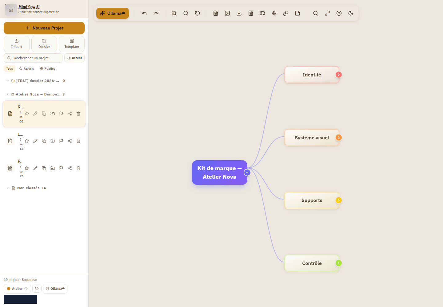Click the Rechercher un projet search field

33,58
